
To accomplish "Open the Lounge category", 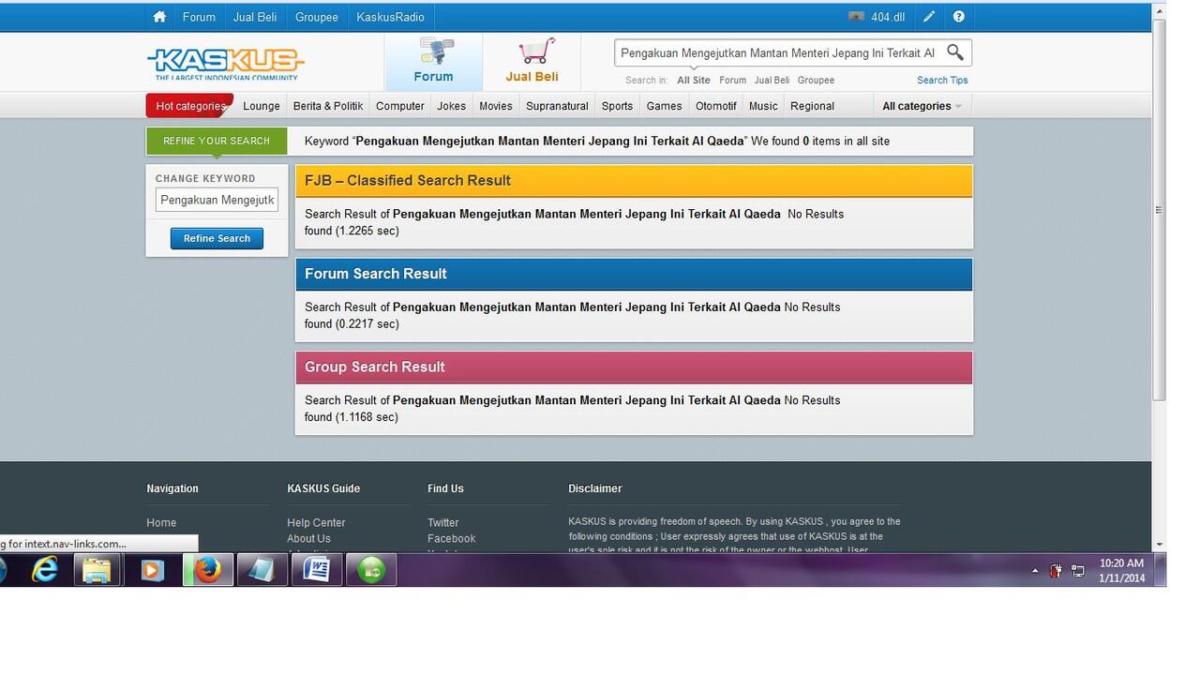I will tap(262, 106).
